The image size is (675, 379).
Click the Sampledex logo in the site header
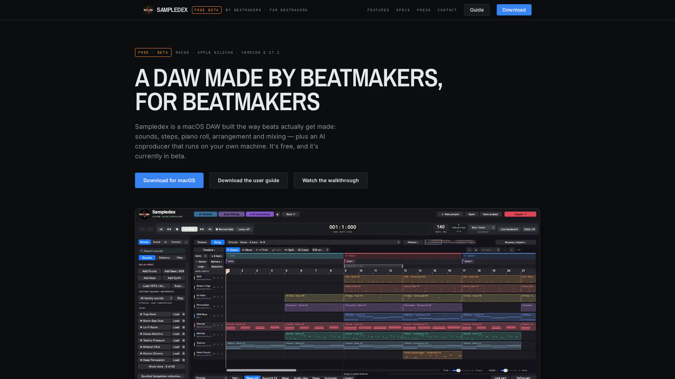(148, 10)
